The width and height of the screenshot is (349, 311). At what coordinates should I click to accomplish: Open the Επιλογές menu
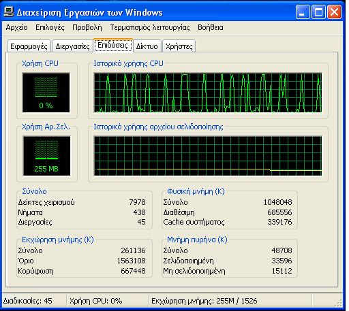click(50, 27)
